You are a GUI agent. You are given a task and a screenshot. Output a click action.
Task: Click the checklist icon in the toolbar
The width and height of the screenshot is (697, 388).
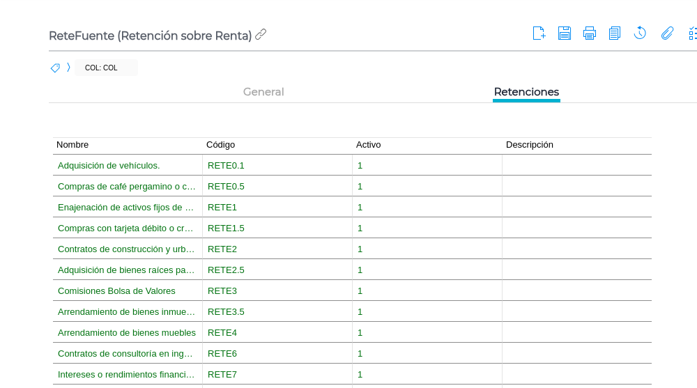tap(692, 33)
